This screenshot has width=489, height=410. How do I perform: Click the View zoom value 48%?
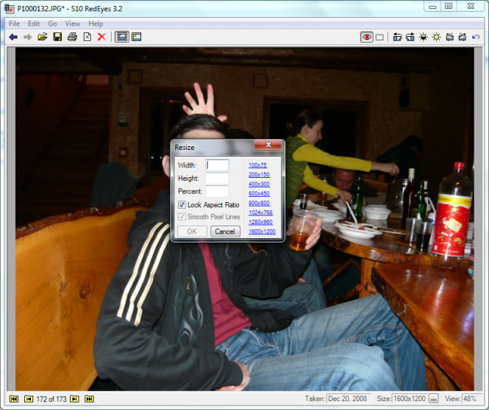click(x=471, y=398)
